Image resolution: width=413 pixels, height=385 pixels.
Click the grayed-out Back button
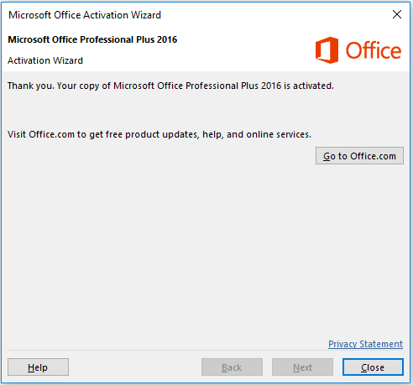(x=232, y=367)
